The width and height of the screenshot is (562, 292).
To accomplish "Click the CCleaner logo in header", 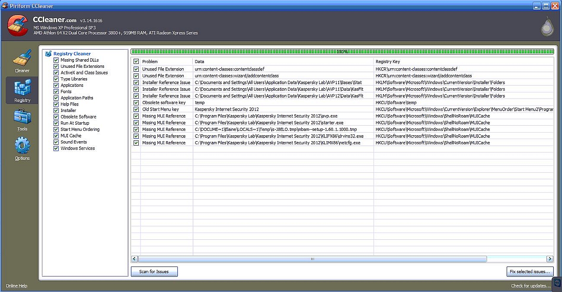I will [18, 26].
